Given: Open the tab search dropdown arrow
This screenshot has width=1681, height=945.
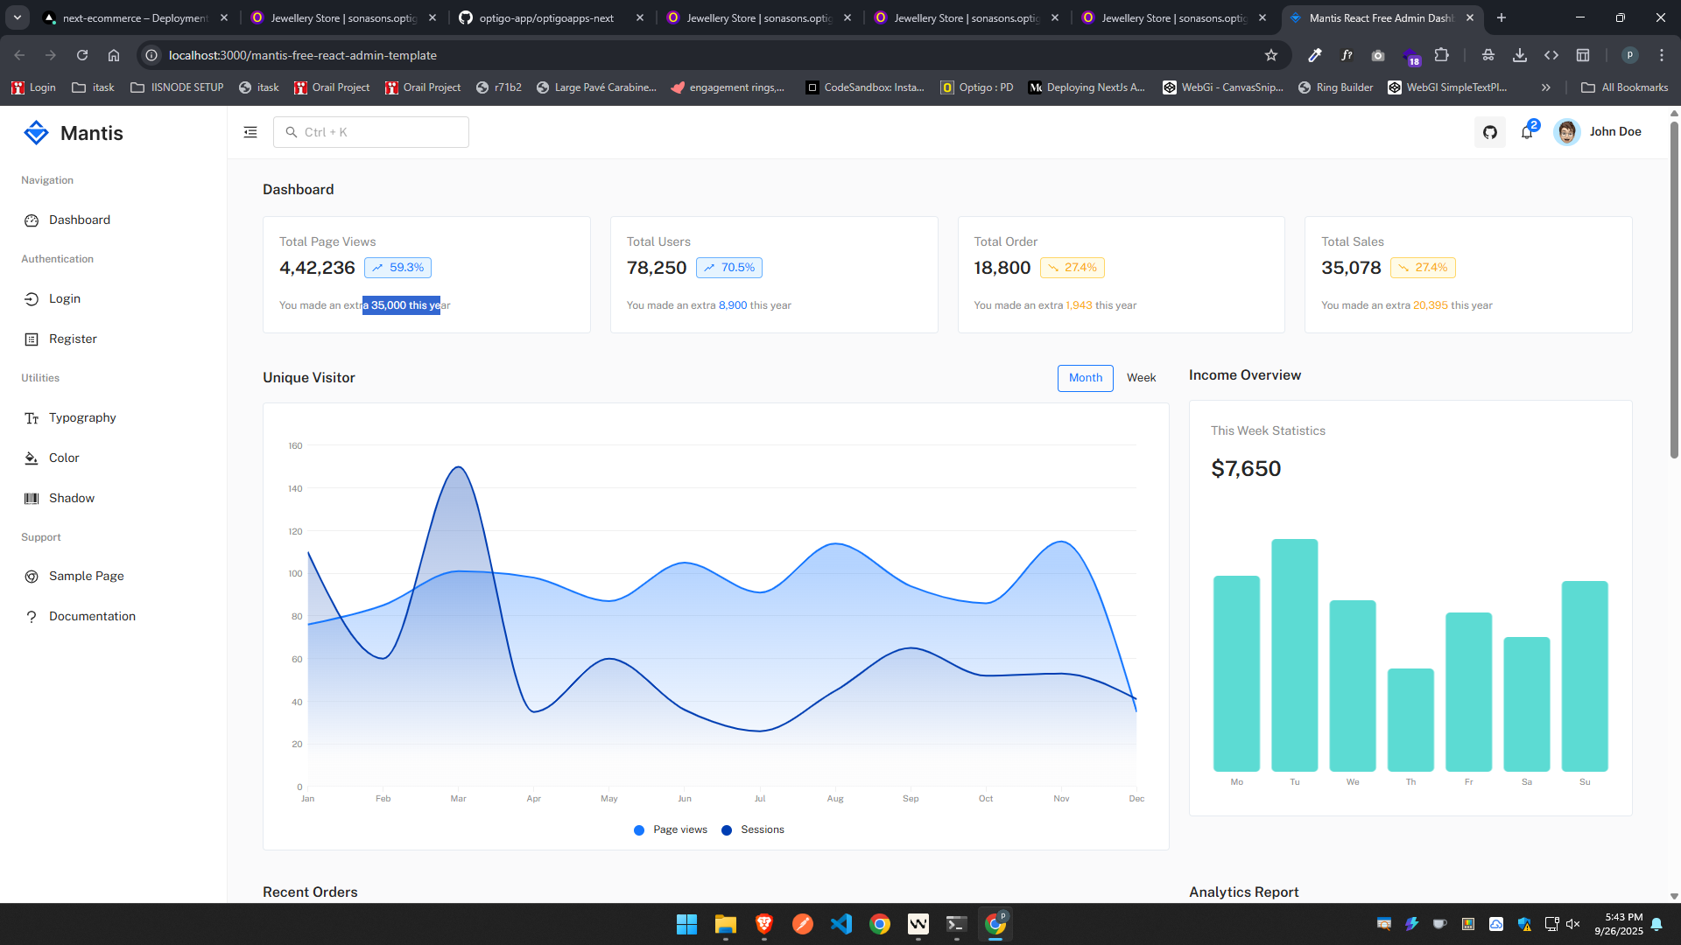Looking at the screenshot, I should coord(17,17).
